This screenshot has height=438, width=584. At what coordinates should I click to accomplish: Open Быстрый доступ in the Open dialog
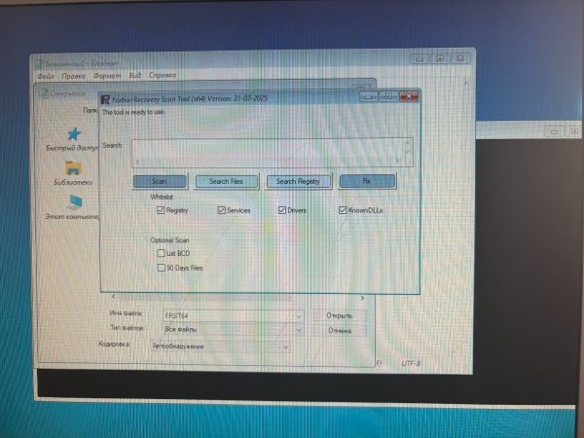[x=73, y=139]
